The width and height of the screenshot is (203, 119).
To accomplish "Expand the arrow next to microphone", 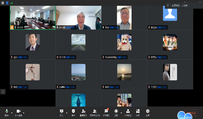I will click(12, 113).
